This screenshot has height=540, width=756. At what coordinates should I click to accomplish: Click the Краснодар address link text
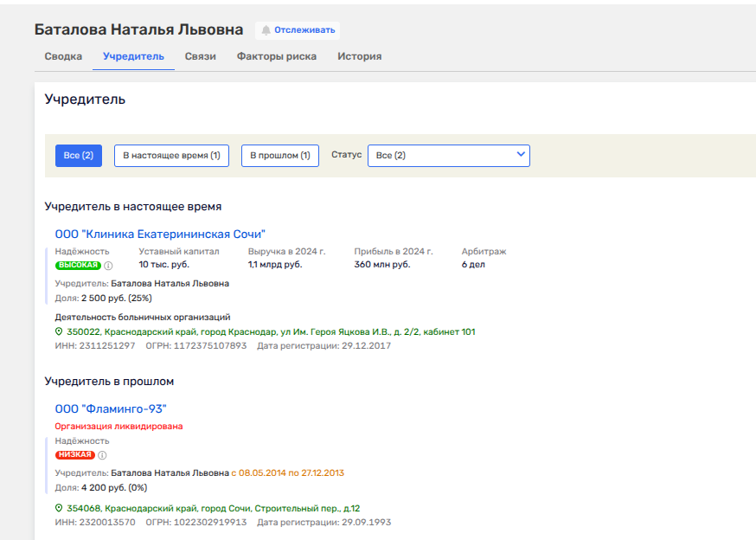click(x=271, y=331)
